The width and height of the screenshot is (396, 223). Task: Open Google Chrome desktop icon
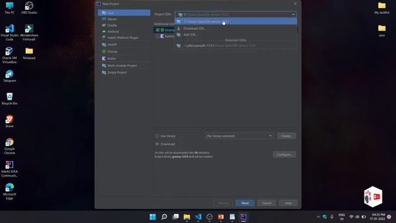click(10, 146)
